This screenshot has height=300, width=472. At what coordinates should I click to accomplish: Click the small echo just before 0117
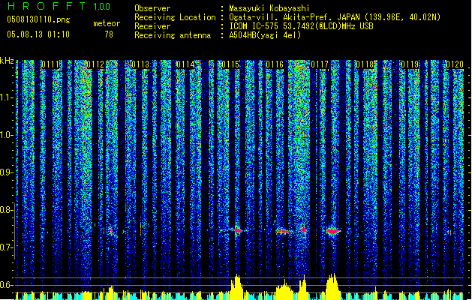click(303, 230)
